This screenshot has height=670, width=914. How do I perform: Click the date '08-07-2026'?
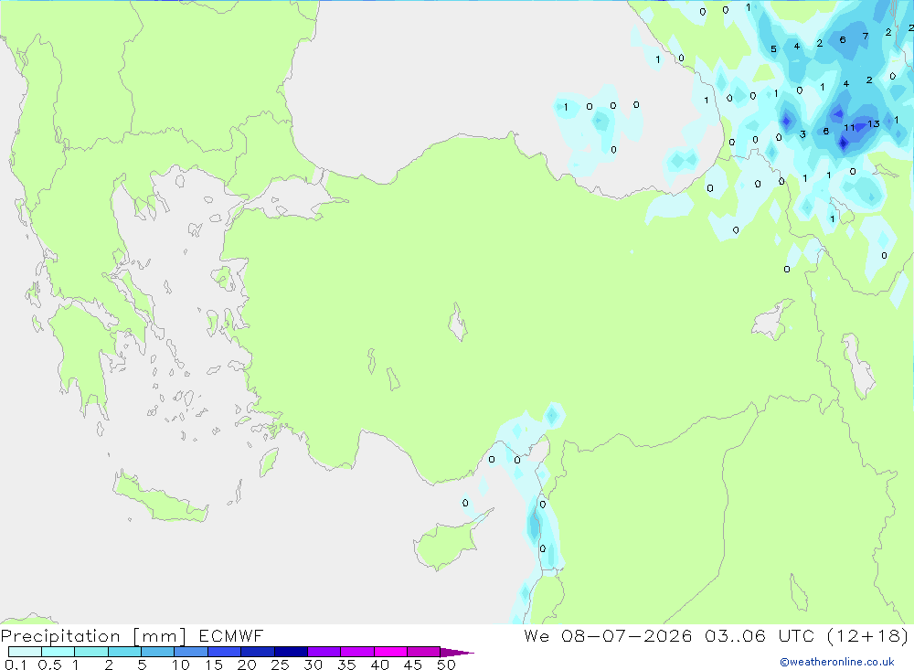tap(627, 635)
